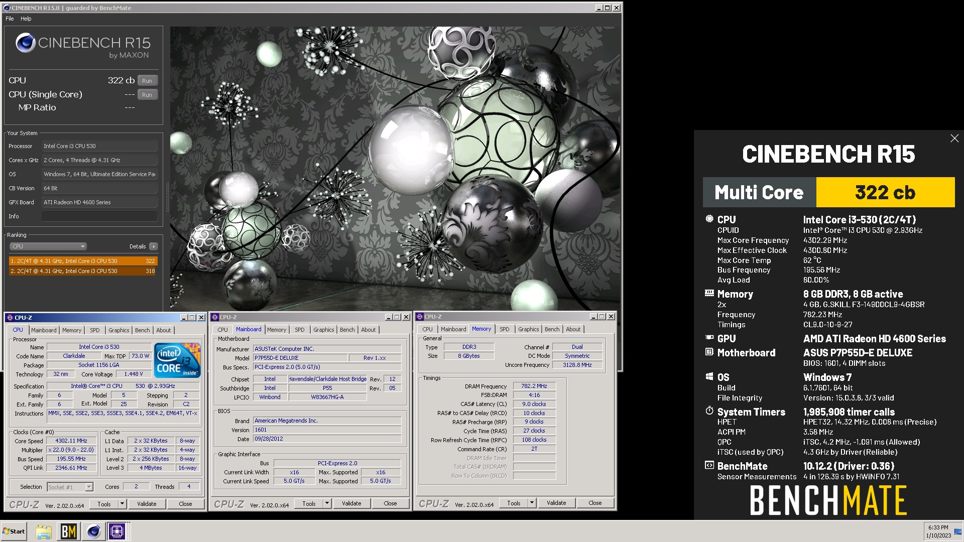The height and width of the screenshot is (542, 964).
Task: Expand the Socket #1 selection dropdown
Action: point(89,487)
